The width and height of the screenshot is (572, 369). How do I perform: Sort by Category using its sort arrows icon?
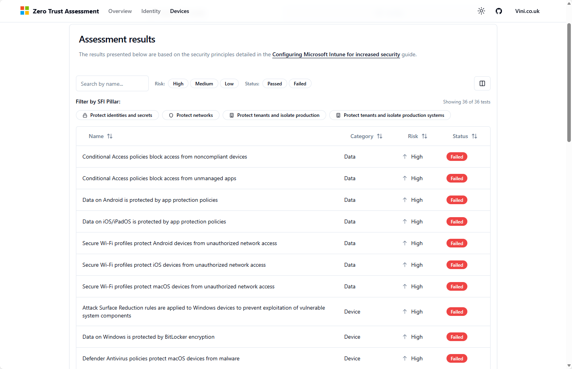[x=380, y=136]
